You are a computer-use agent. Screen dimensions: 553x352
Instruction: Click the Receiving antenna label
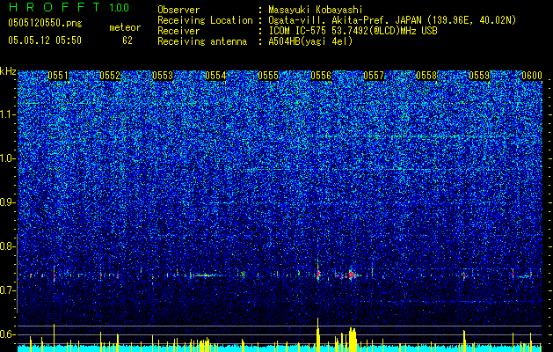(x=202, y=41)
